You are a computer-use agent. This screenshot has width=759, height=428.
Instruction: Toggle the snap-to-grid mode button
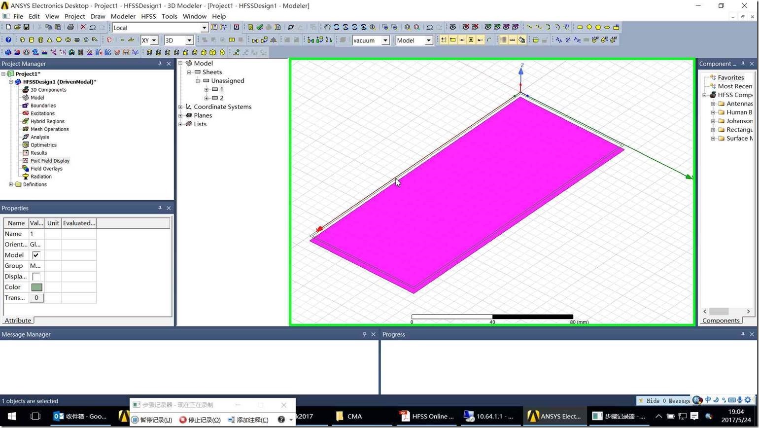click(x=444, y=40)
